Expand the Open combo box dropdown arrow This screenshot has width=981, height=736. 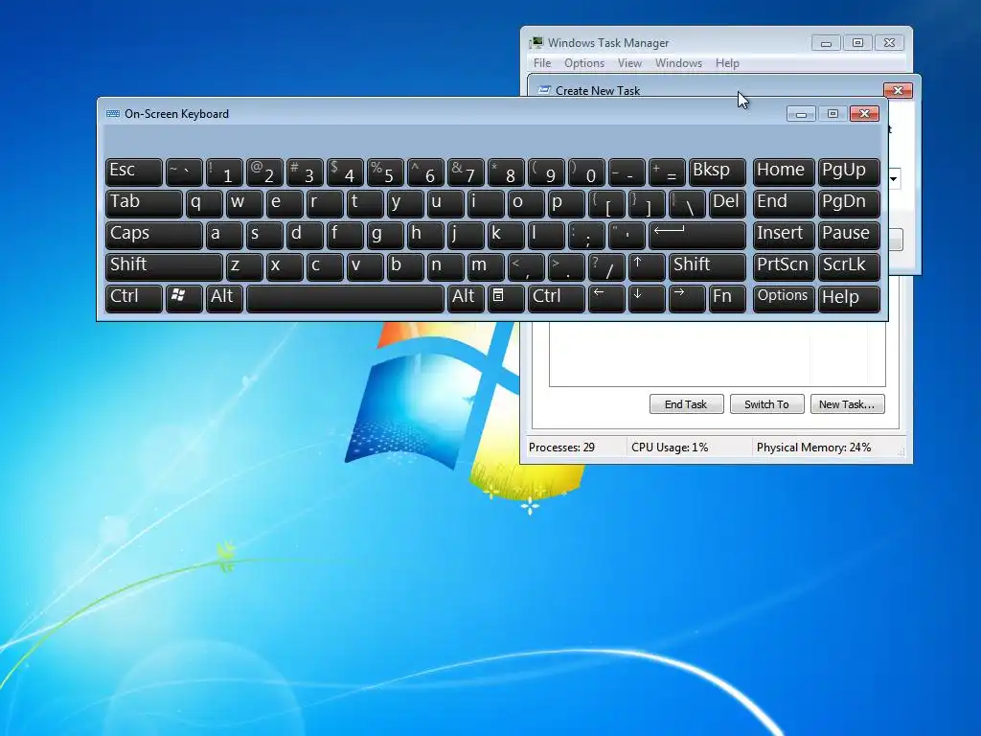pyautogui.click(x=894, y=178)
